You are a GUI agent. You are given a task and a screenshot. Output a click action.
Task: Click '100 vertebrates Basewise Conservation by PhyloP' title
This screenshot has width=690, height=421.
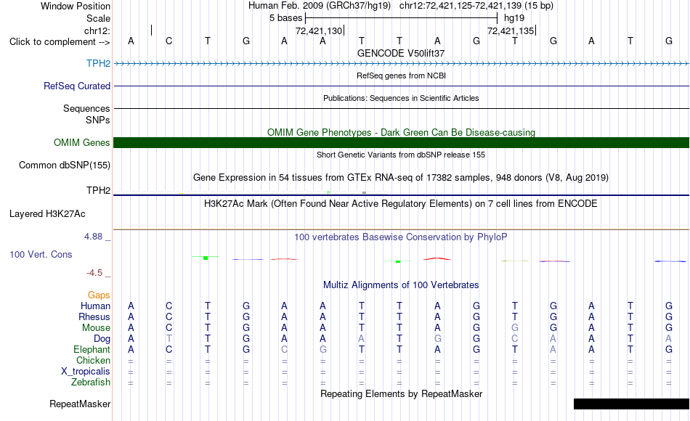(x=401, y=237)
